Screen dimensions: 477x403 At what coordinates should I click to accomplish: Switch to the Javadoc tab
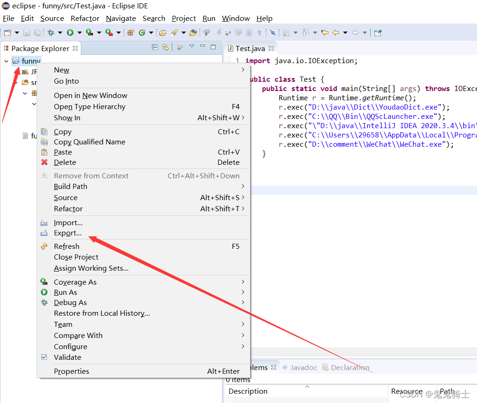point(300,367)
